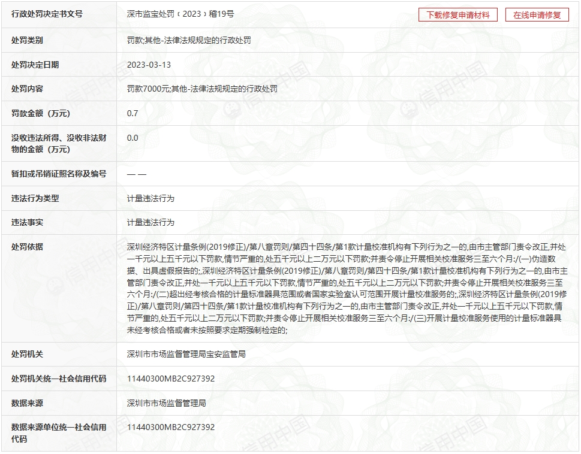Click the 数据来源单位统一社会信用代码 code value

[x=170, y=427]
